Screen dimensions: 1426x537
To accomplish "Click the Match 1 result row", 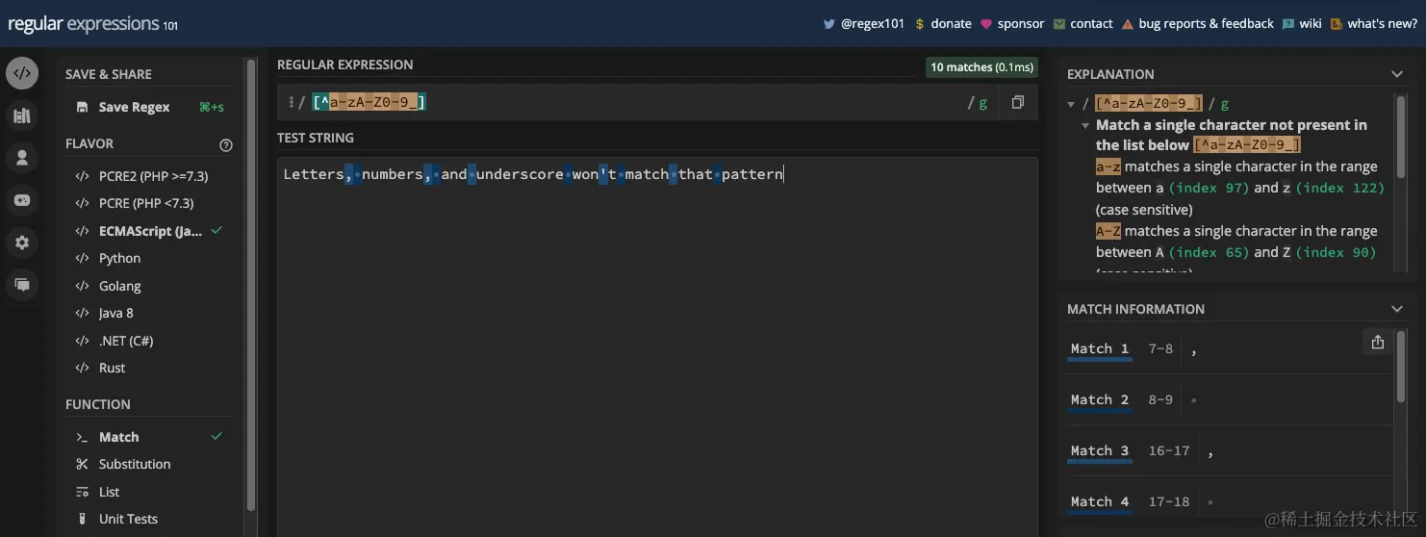I will pos(1230,348).
